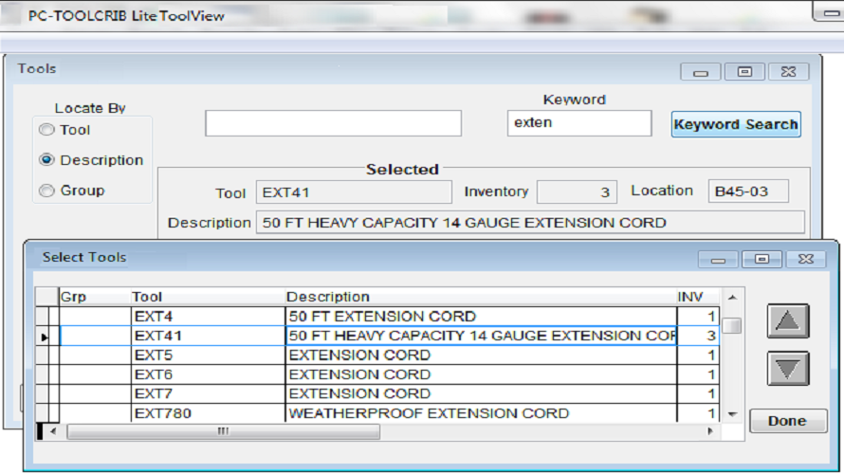Click the Inventory field showing 3
This screenshot has width=844, height=474.
[577, 192]
